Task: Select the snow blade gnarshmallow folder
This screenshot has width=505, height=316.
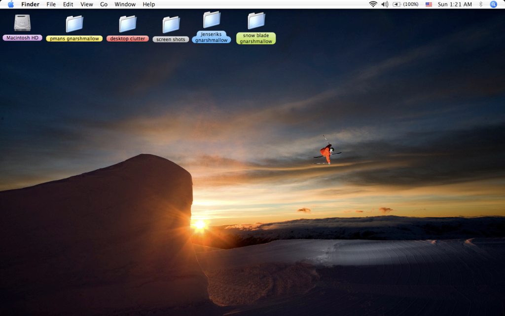Action: (256, 21)
